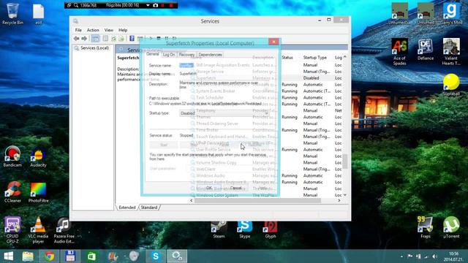Screen dimensions: 468x263
Task: Open the Startup type dropdown in Superfetch Properties
Action: click(x=224, y=113)
